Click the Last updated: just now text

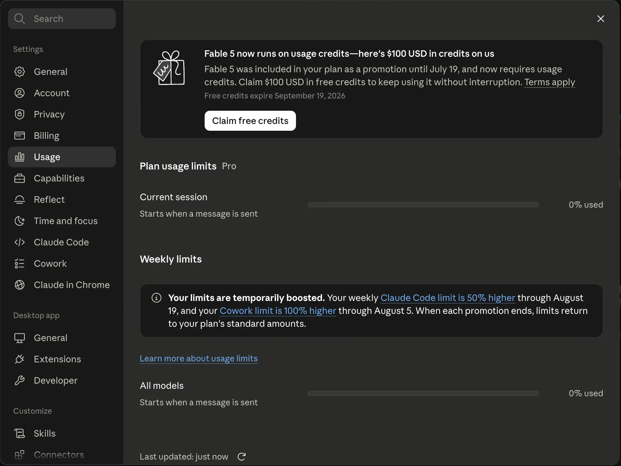pos(184,457)
